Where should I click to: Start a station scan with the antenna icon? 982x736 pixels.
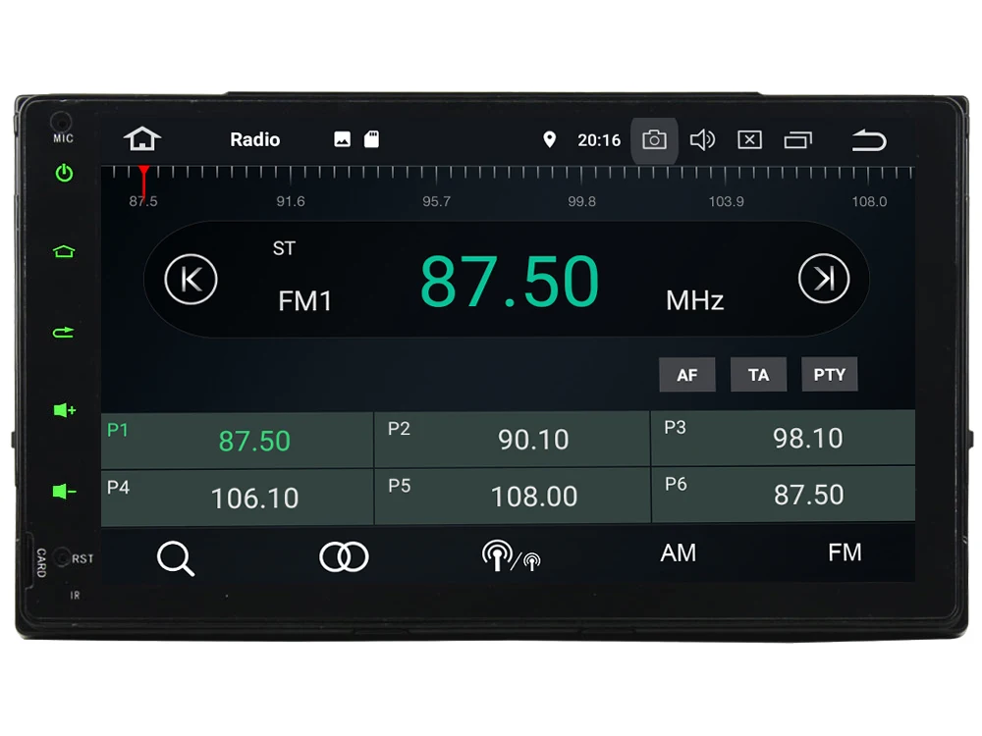pos(512,557)
